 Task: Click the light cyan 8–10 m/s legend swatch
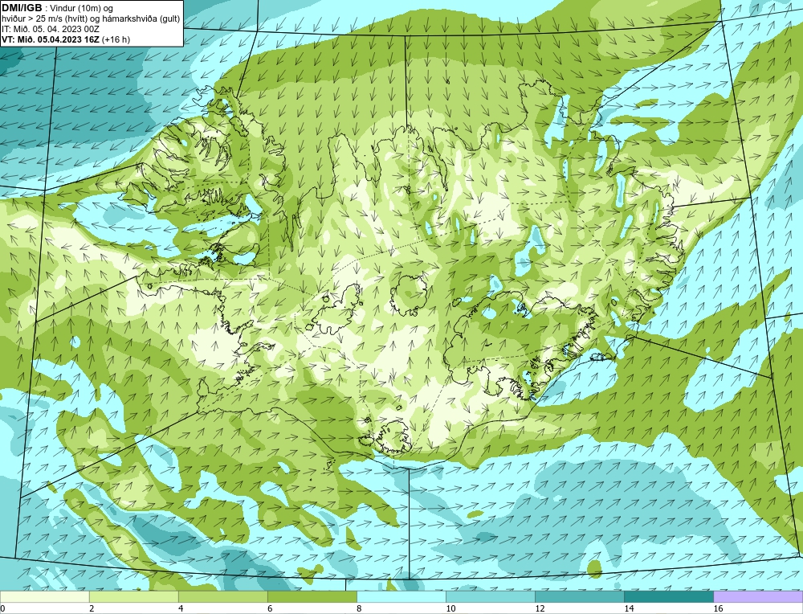click(x=401, y=596)
